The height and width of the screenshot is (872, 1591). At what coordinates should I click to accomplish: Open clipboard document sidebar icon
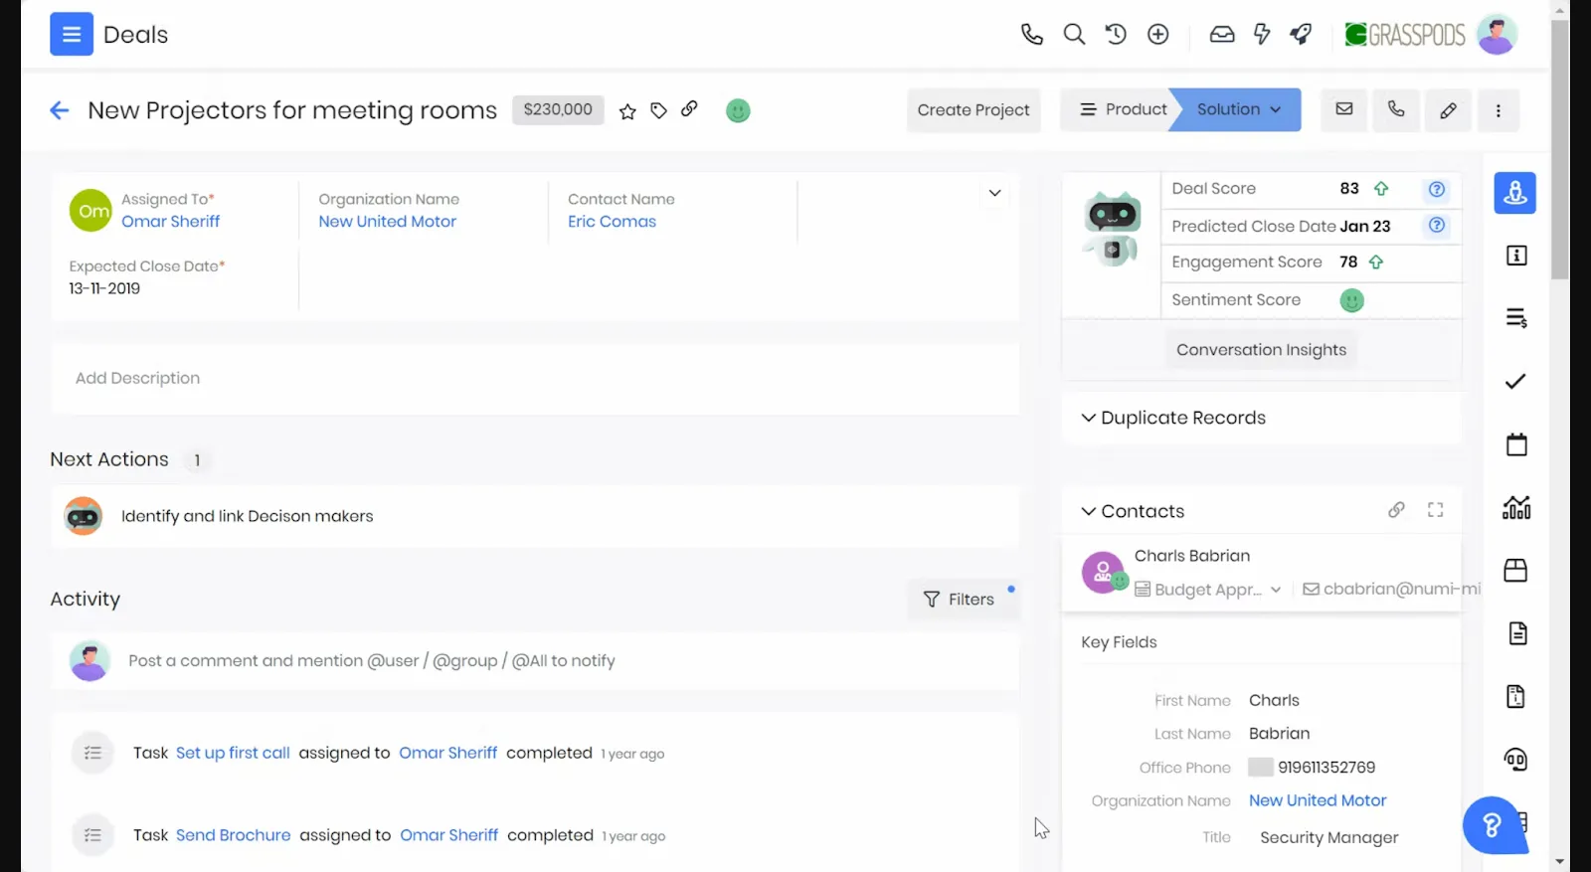click(x=1516, y=697)
